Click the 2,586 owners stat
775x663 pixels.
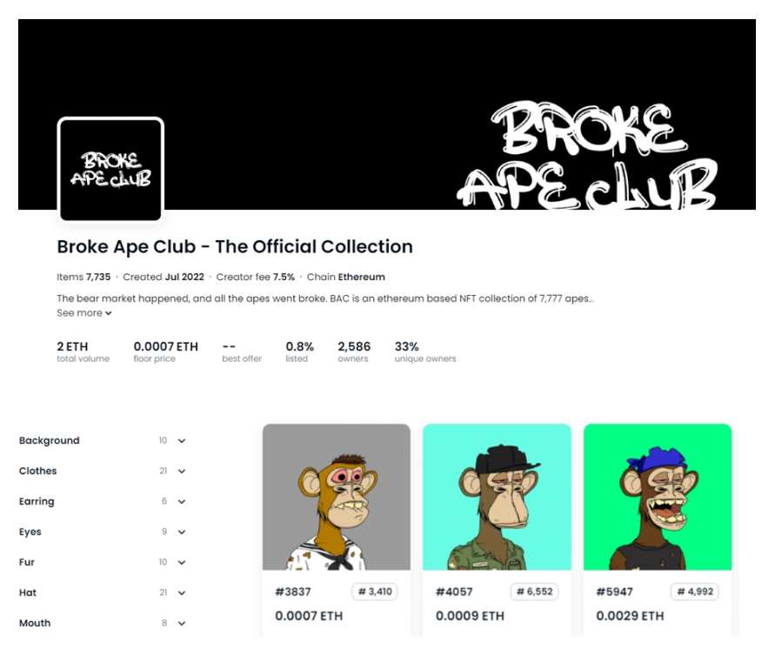click(354, 352)
